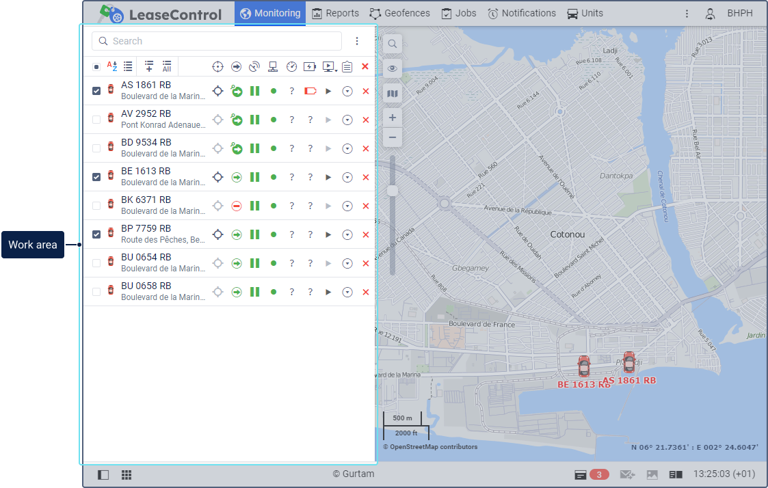Open the map layers selector icon
Viewport: 768px width, 488px height.
[x=393, y=93]
